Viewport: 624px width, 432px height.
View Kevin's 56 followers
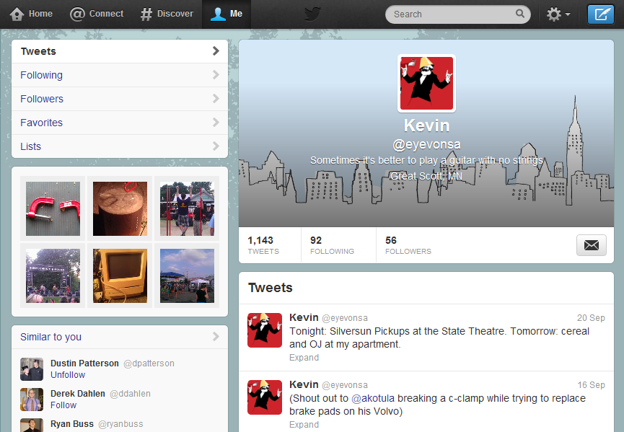click(408, 245)
